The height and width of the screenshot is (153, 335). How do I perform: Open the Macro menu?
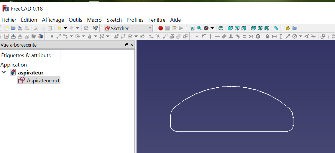94,20
